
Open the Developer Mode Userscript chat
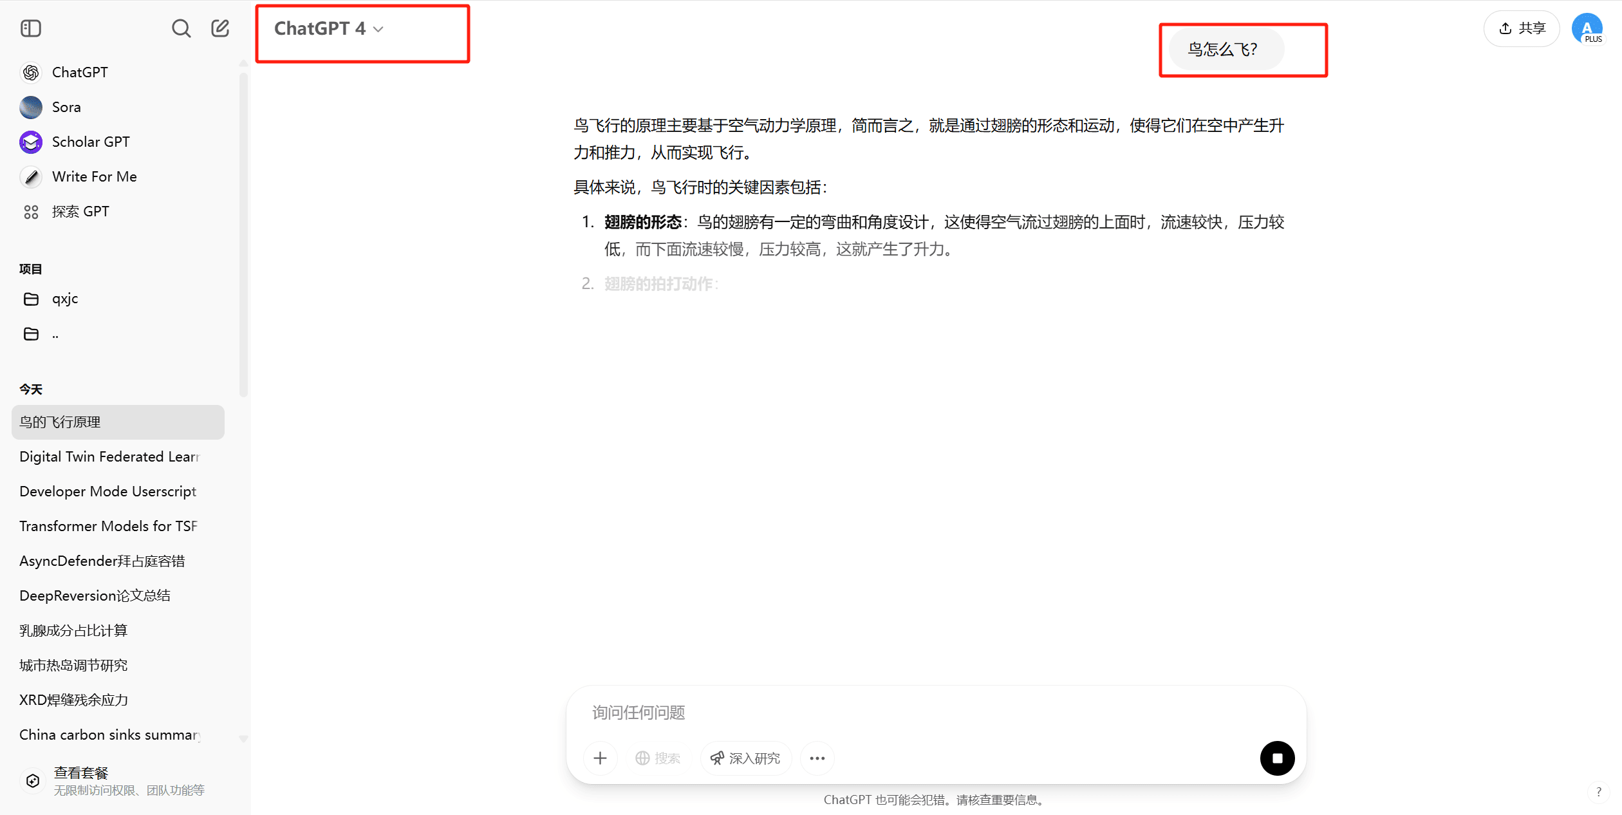point(118,492)
